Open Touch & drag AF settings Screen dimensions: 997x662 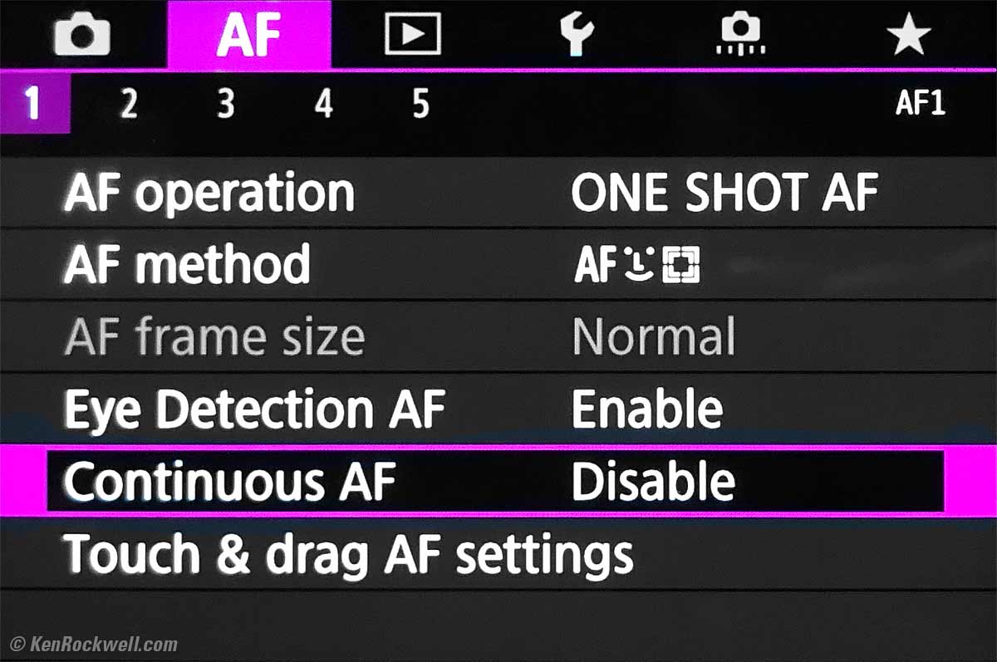[x=349, y=554]
